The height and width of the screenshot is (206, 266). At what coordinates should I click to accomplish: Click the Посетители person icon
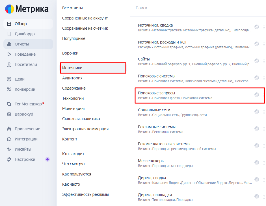coord(9,64)
